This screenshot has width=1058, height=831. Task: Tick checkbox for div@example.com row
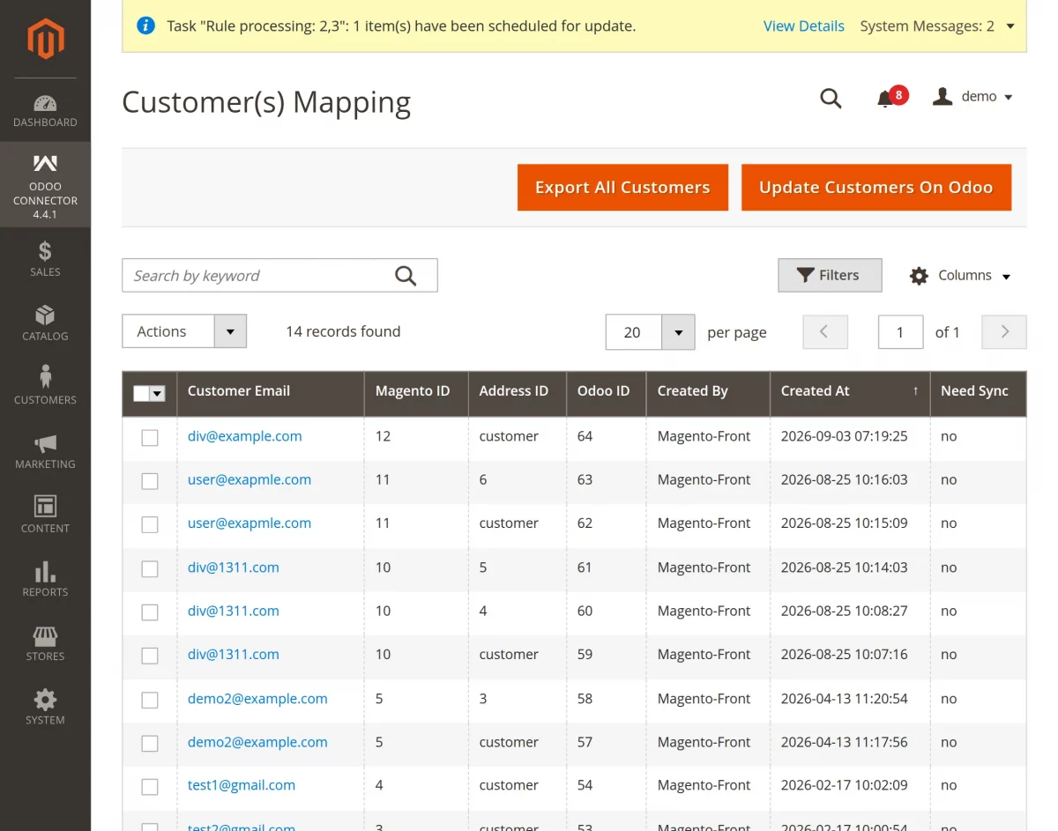(x=150, y=437)
